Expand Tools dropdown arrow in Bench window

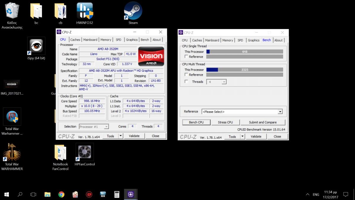[243, 137]
